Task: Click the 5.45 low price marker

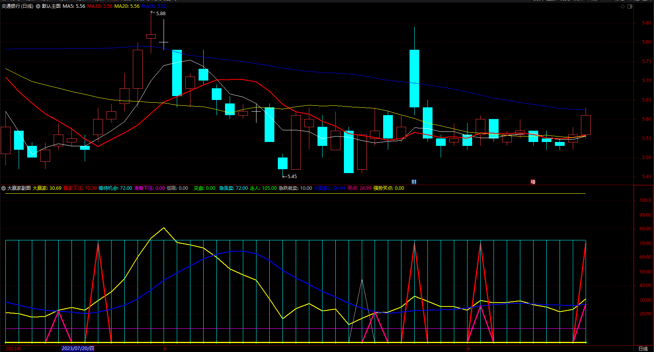Action: tap(292, 177)
